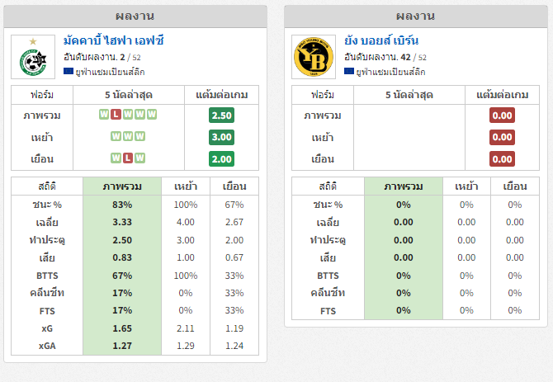Screen dimensions: 553x382
Task: Click the 100% value in Maccabi's BTTS row
Action: pos(186,276)
